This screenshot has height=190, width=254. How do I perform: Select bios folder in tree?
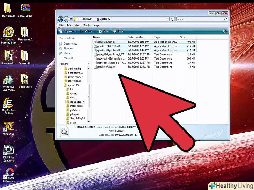(71, 89)
